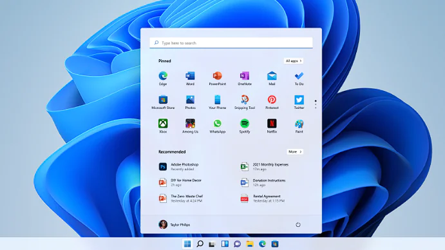Open the To Do app
The image size is (445, 250).
(x=299, y=79)
